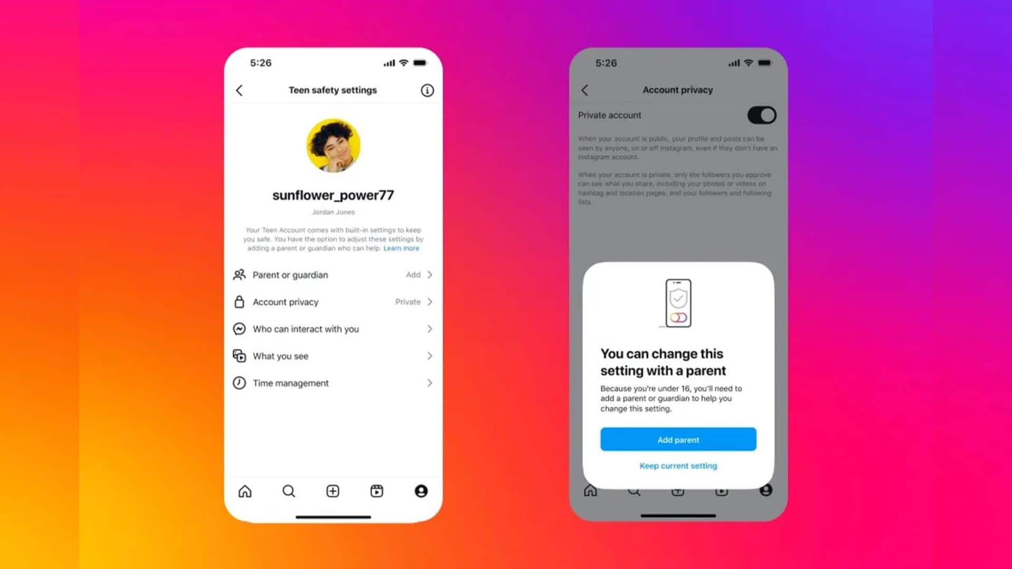Tap the back arrow on Teen safety settings
Image resolution: width=1012 pixels, height=569 pixels.
pyautogui.click(x=240, y=90)
